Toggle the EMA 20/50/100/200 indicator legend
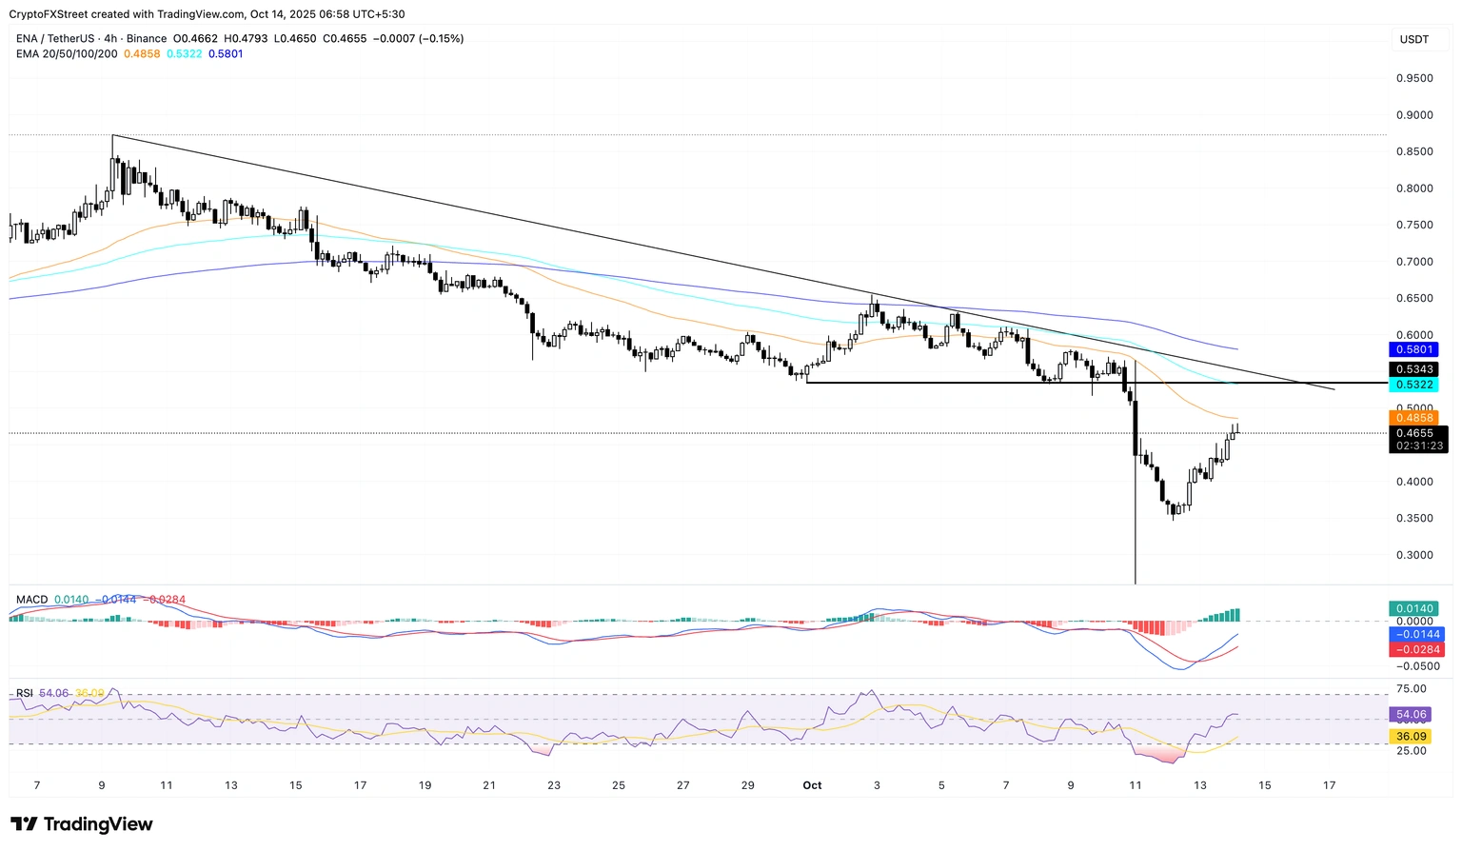 tap(66, 54)
